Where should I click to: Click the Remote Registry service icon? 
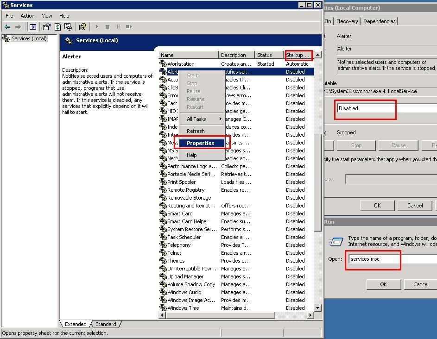pyautogui.click(x=163, y=189)
